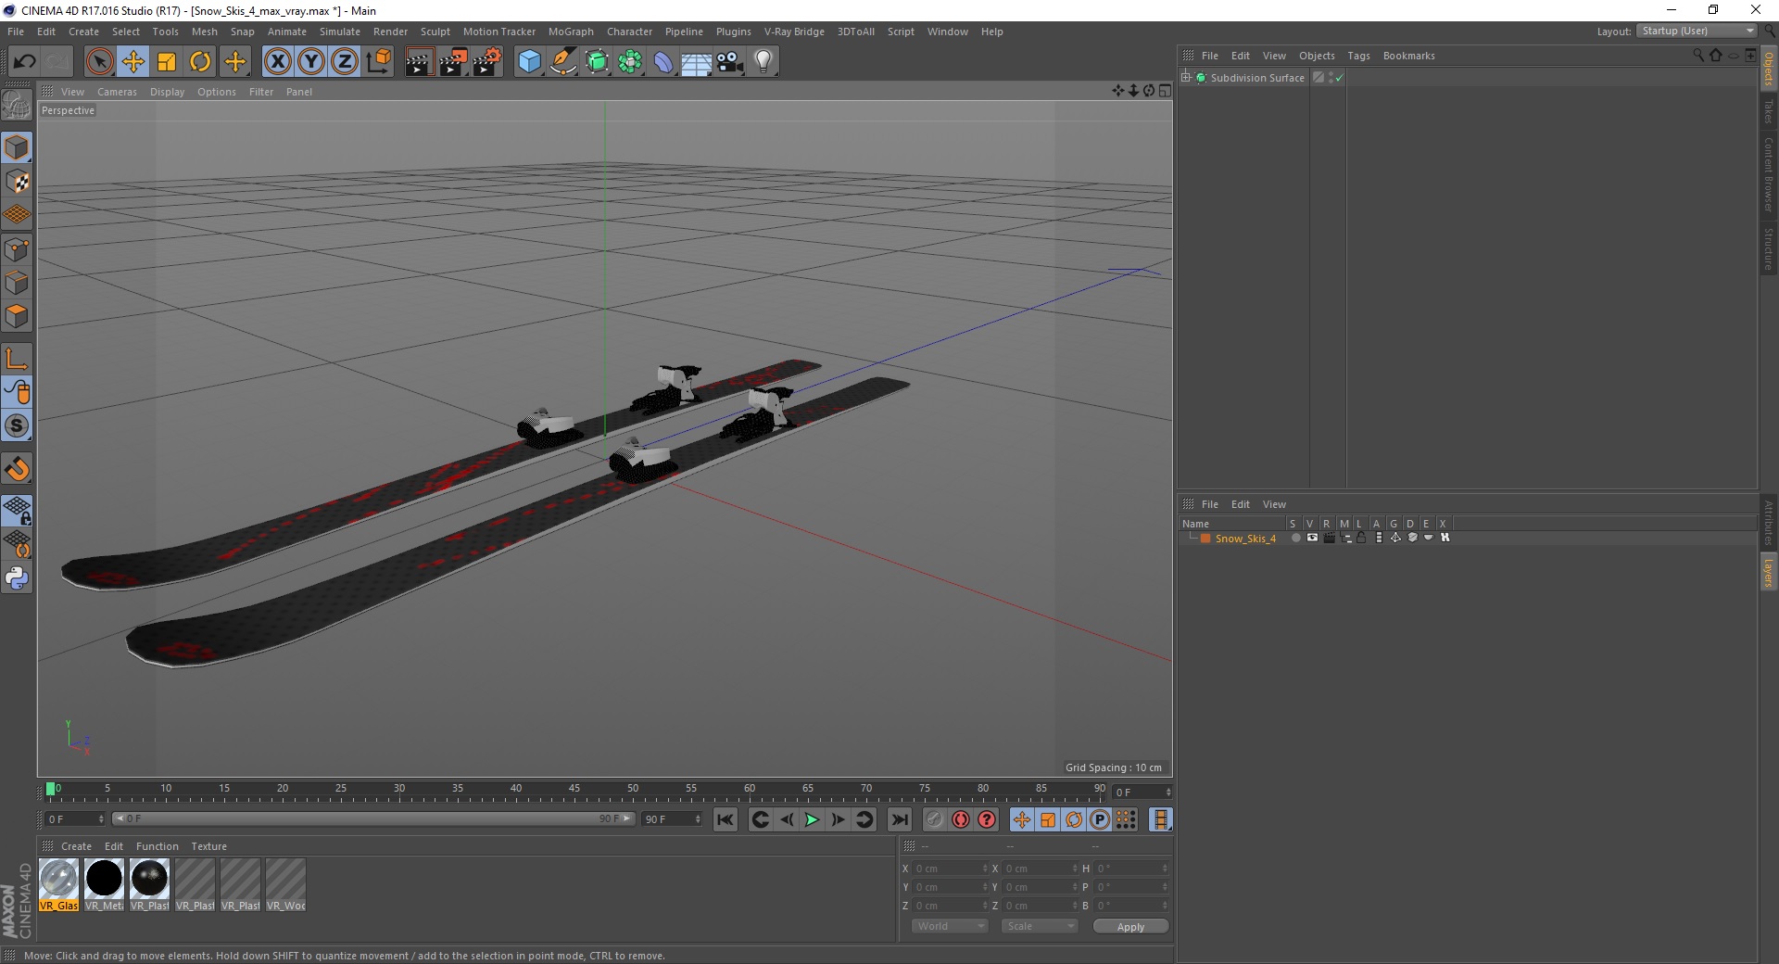Screen dimensions: 1779x964
Task: Expand the Subdivision Surface object tree
Action: coord(1185,77)
